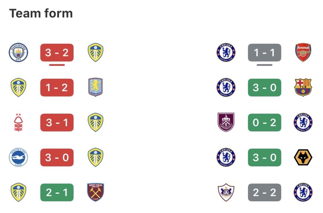Click the Aston Villa crest
Image resolution: width=323 pixels, height=213 pixels.
(x=95, y=87)
